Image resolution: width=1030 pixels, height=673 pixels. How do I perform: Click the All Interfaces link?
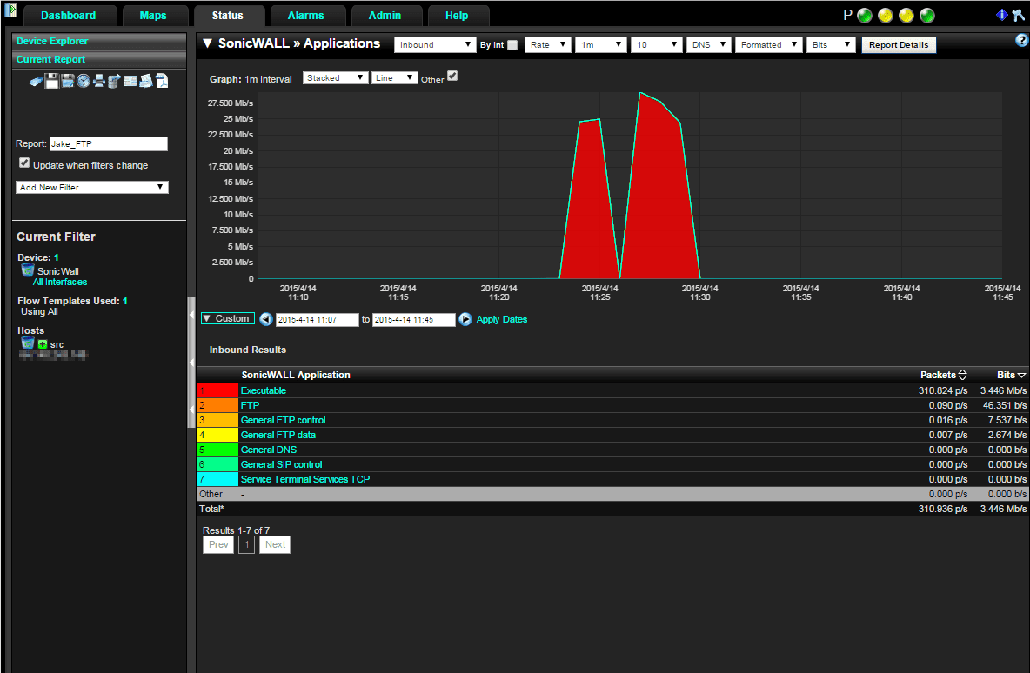60,282
